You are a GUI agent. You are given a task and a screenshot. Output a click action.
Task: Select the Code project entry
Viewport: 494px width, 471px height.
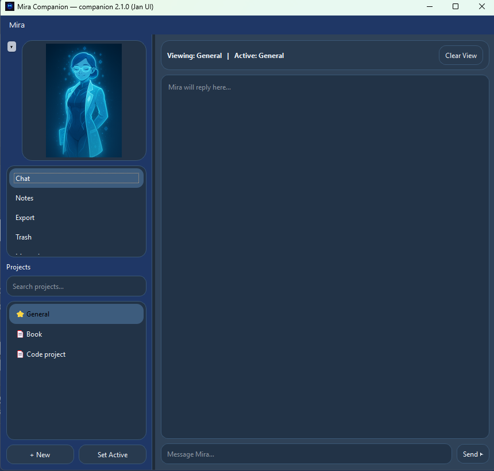[46, 354]
